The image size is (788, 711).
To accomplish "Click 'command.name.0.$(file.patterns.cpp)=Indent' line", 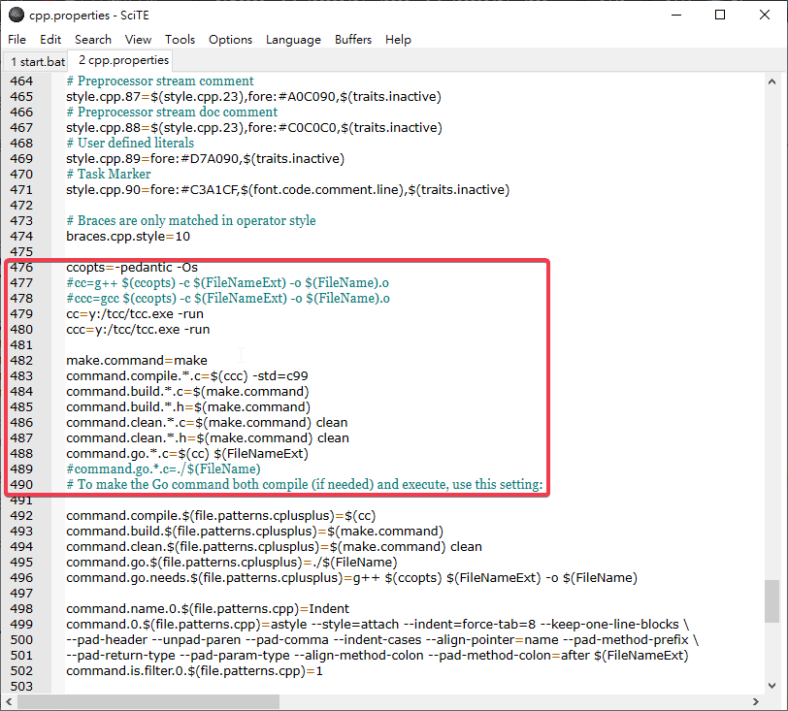I will coord(208,609).
